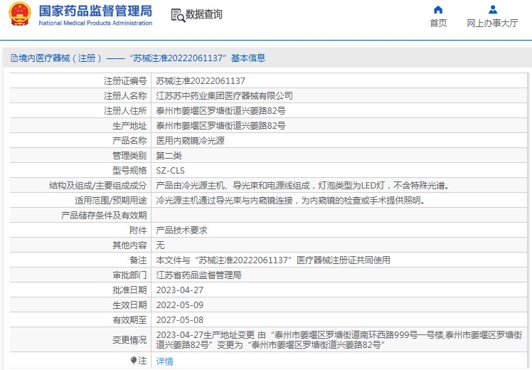Click 第二类 management category value
532x370 pixels.
click(x=169, y=155)
